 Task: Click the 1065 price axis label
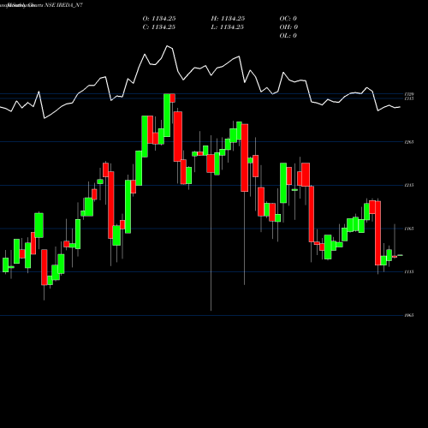click(409, 315)
